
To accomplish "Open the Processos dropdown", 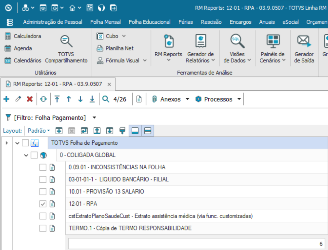I will click(x=239, y=99).
